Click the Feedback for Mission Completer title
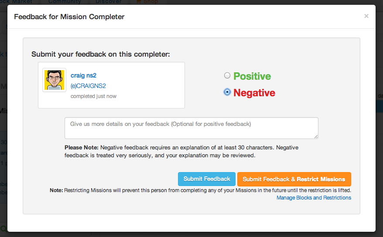This screenshot has height=237, width=383. [x=69, y=17]
